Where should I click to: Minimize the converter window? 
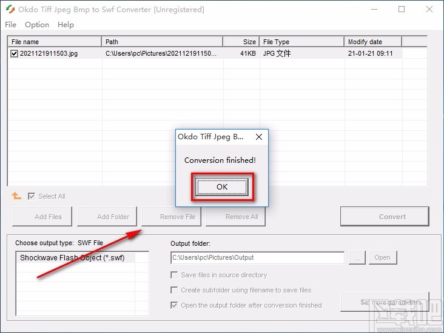click(374, 9)
